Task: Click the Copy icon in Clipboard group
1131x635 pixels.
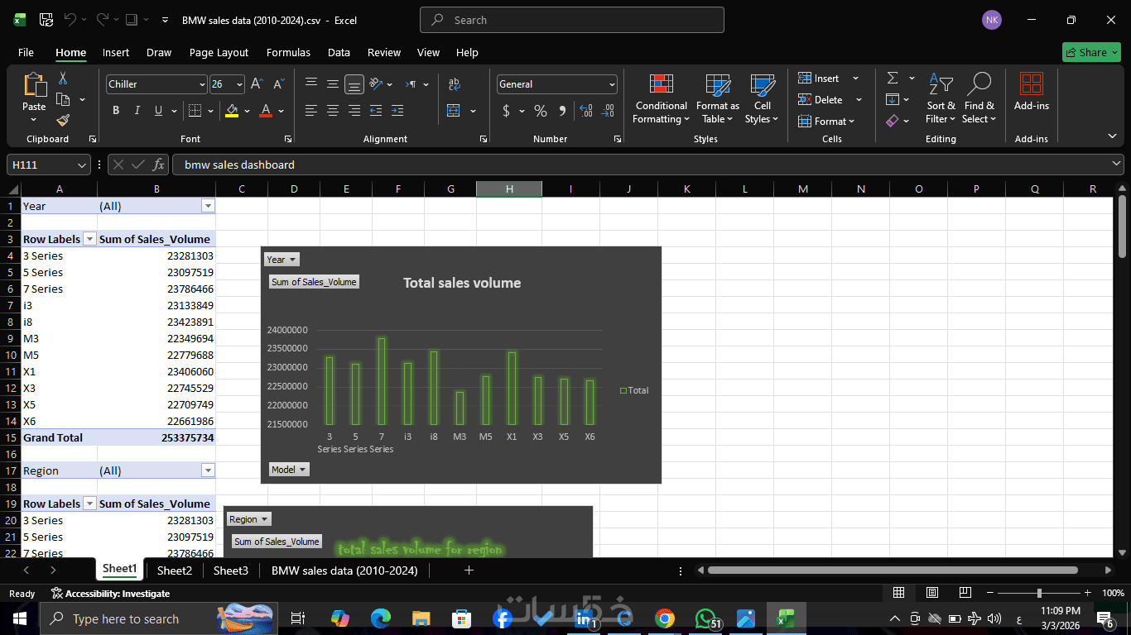Action: tap(63, 100)
